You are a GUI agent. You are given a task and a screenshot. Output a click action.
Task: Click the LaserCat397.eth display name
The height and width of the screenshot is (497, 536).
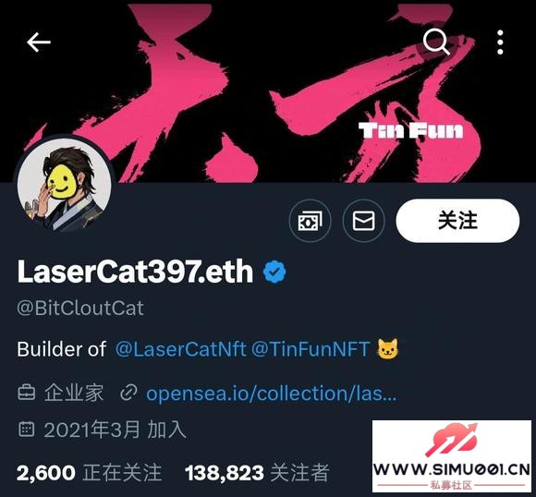coord(135,272)
